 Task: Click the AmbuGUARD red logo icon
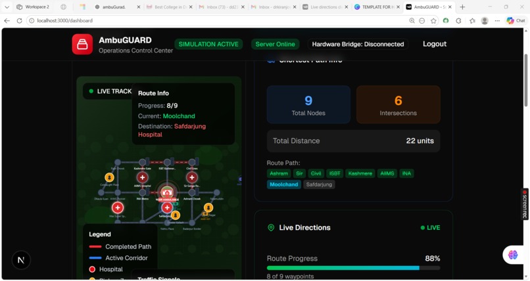pyautogui.click(x=82, y=44)
